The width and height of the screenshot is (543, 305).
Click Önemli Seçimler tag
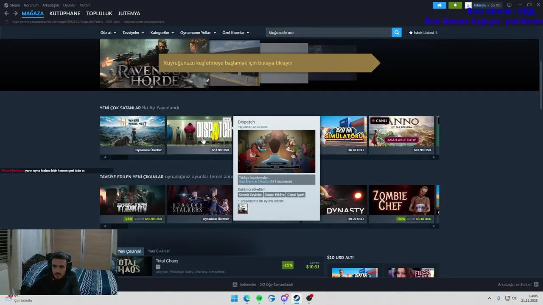[250, 195]
